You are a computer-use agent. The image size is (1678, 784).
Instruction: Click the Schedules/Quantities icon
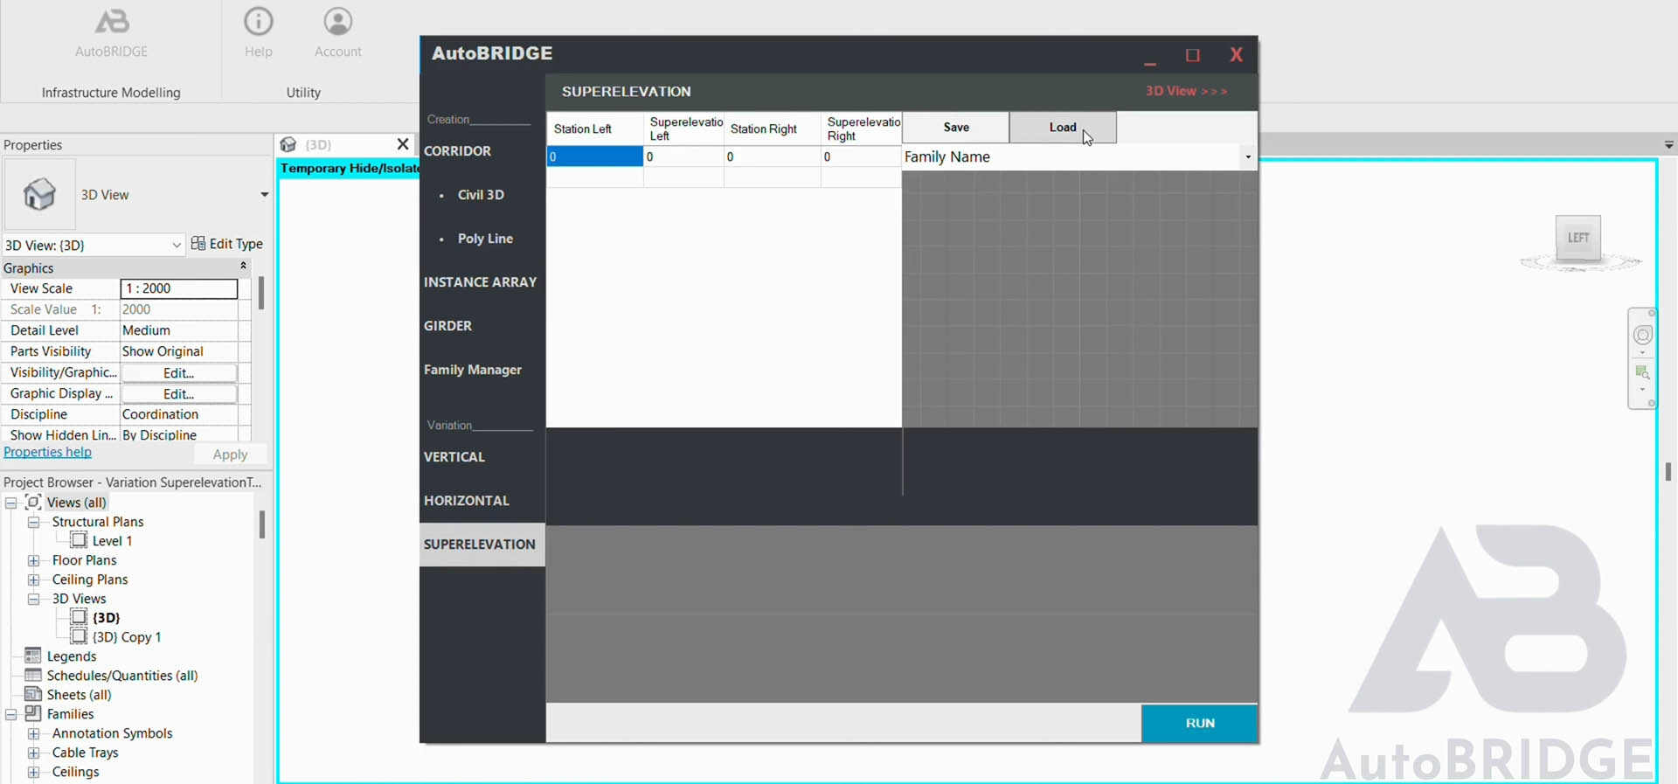pyautogui.click(x=33, y=675)
